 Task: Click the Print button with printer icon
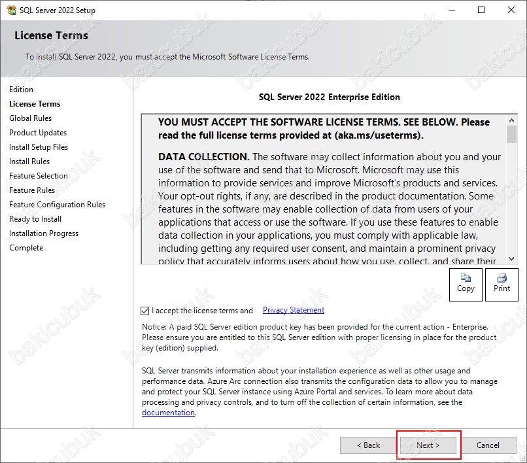[x=501, y=284]
